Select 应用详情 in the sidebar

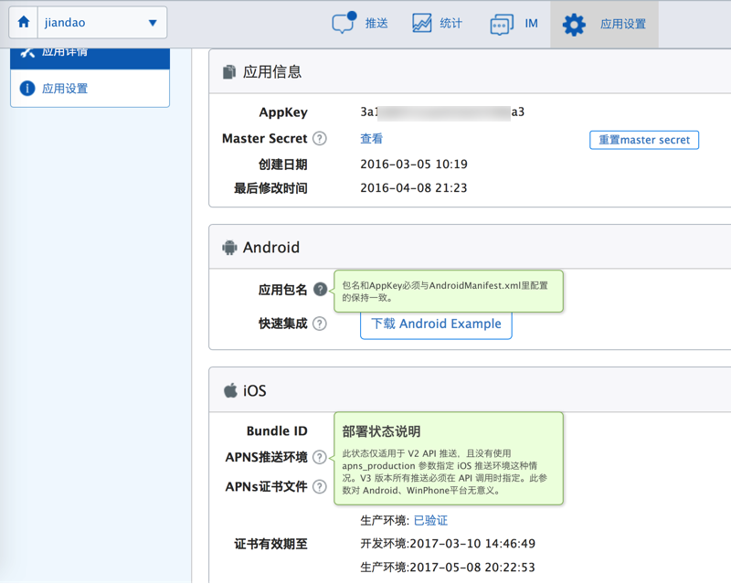coord(90,58)
